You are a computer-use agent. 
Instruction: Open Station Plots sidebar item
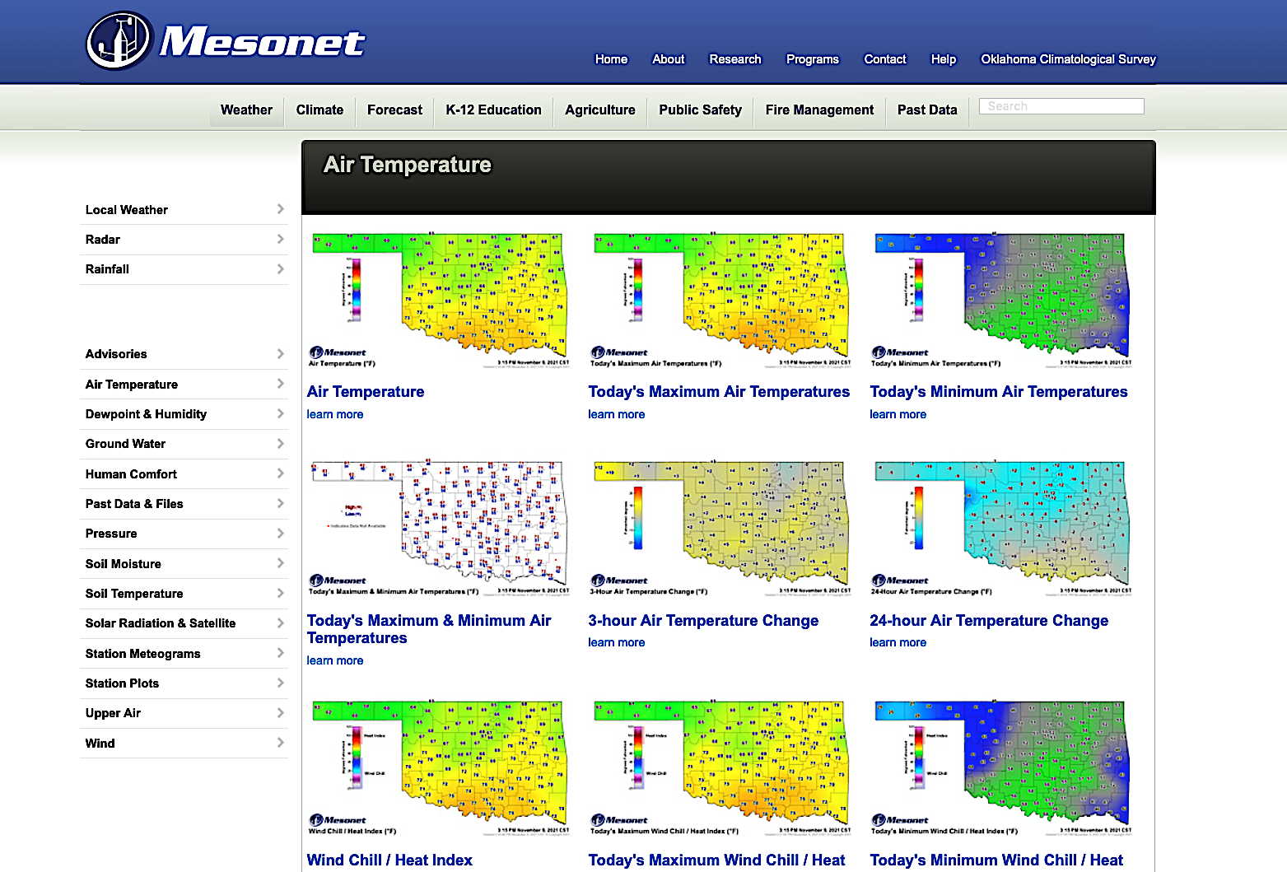coord(184,683)
